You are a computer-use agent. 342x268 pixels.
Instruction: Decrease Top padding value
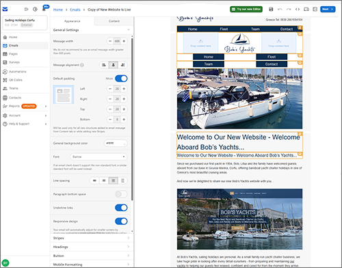coord(110,109)
